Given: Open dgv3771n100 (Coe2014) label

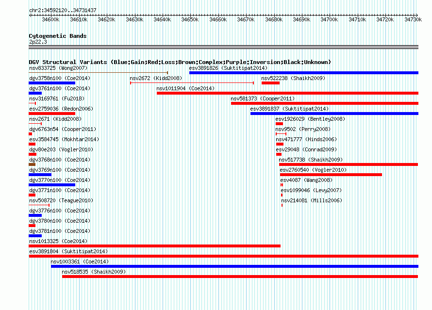Looking at the screenshot, I should click(60, 190).
